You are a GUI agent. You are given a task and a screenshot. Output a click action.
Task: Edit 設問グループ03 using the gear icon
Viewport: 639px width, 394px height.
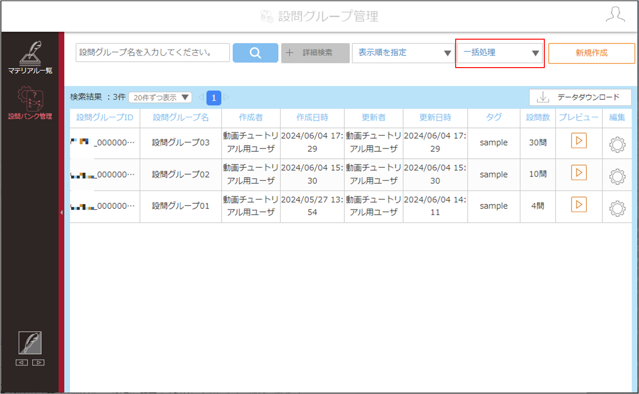pyautogui.click(x=618, y=145)
